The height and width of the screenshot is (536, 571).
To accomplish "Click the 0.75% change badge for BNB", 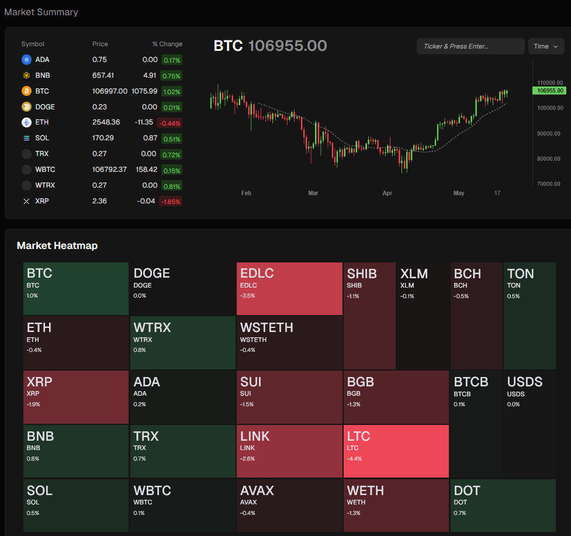I will click(171, 76).
